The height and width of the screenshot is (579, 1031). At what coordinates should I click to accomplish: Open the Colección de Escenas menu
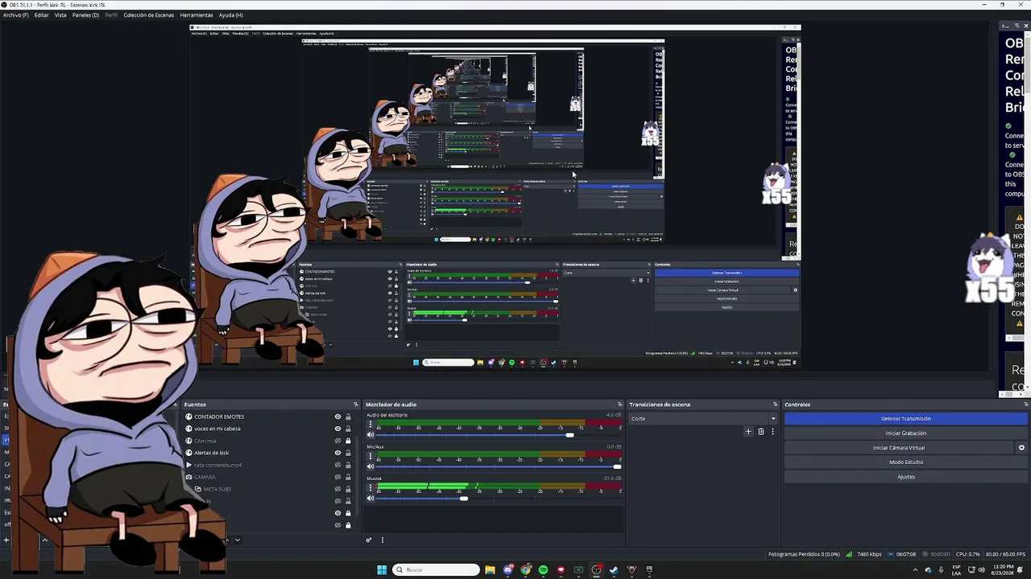pyautogui.click(x=148, y=15)
